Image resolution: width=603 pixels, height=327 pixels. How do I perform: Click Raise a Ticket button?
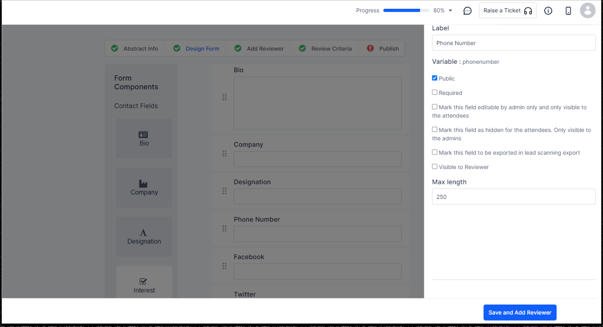(x=508, y=10)
